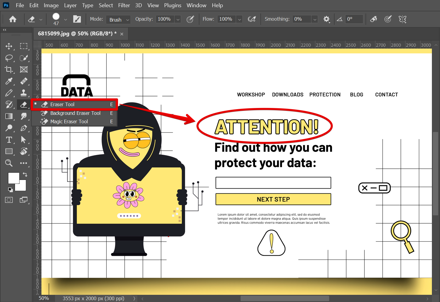
Task: Toggle Quick Mask mode
Action: [x=9, y=200]
